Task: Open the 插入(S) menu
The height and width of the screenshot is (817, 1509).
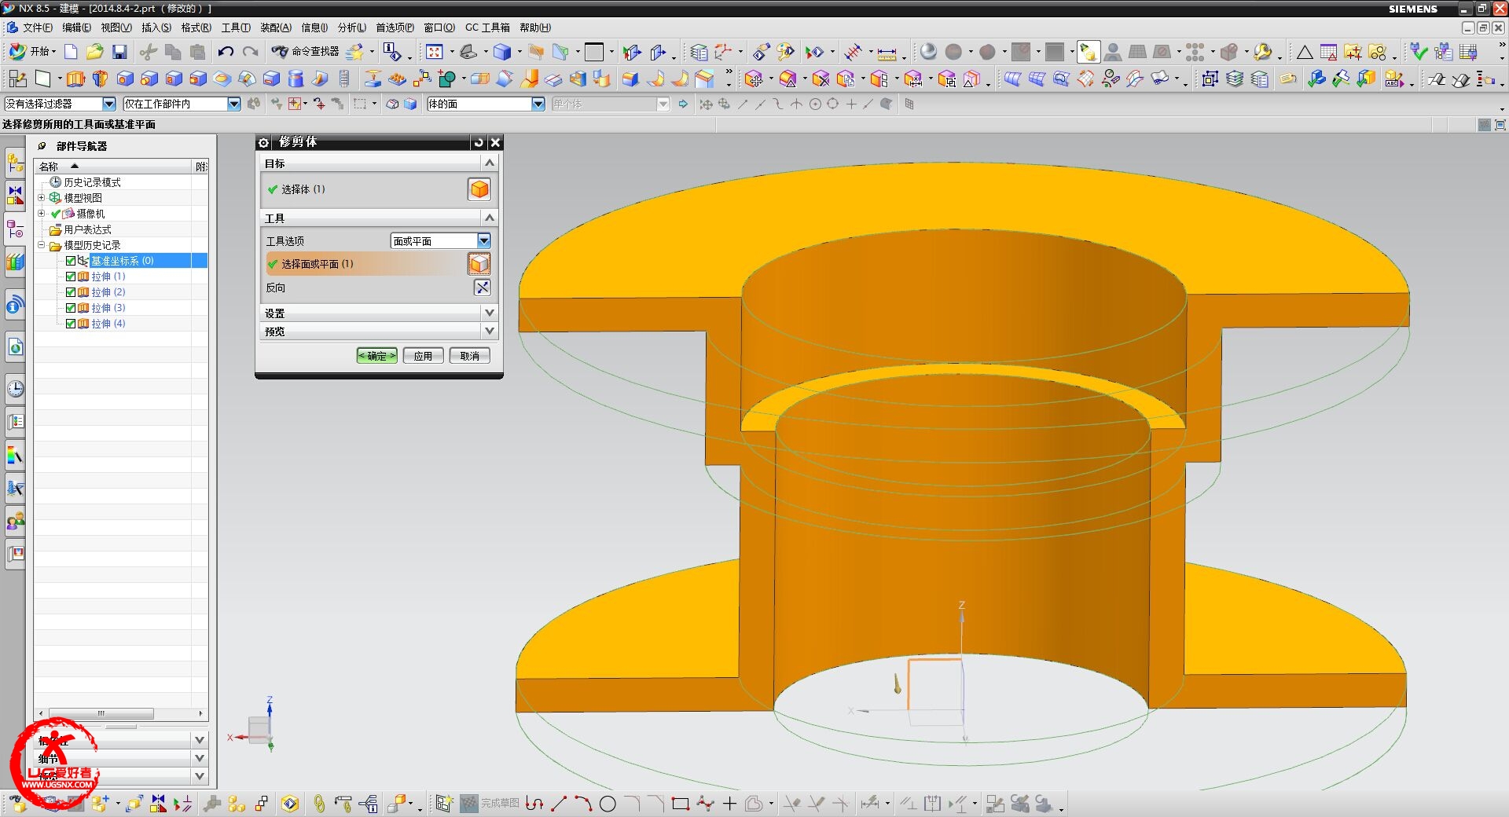Action: pos(156,27)
